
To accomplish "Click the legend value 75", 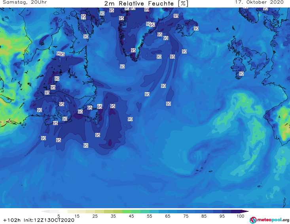I will tap(186, 216).
